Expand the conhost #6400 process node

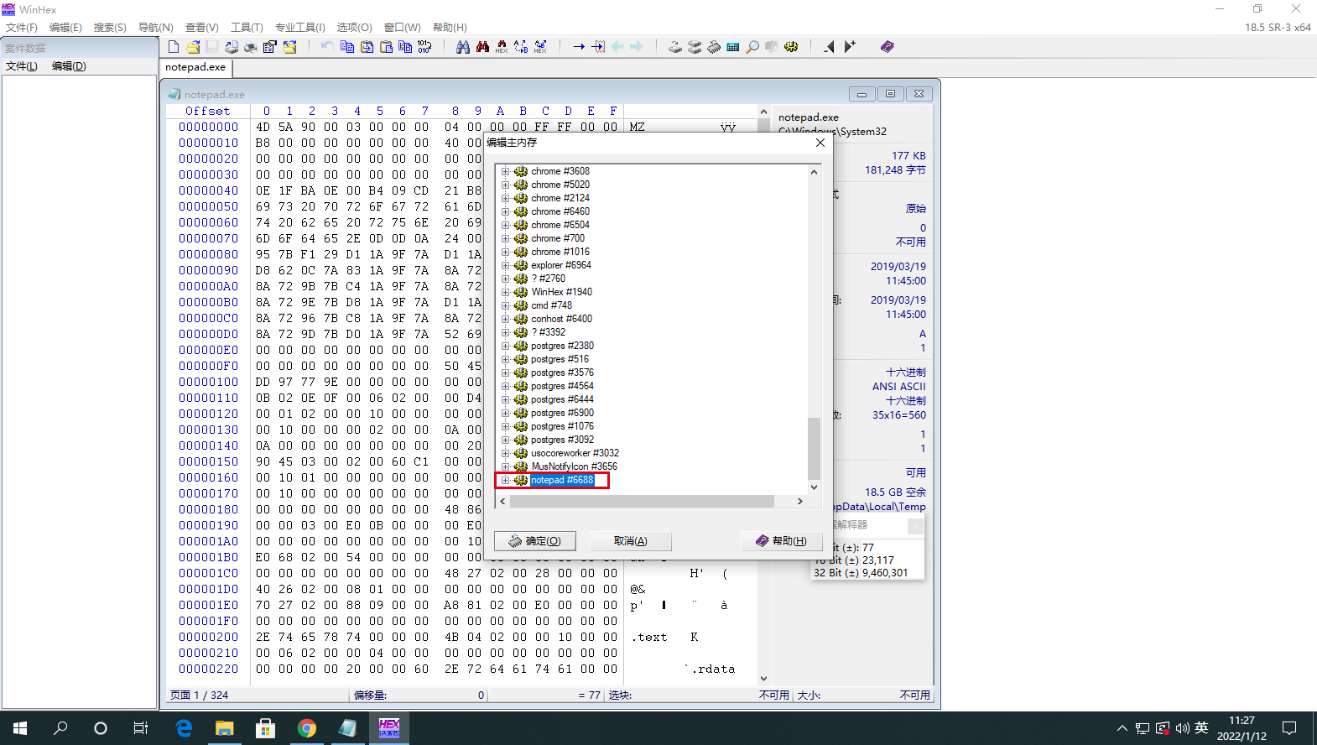506,319
